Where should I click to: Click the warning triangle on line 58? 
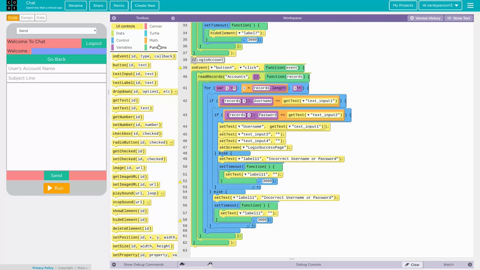[180, 220]
